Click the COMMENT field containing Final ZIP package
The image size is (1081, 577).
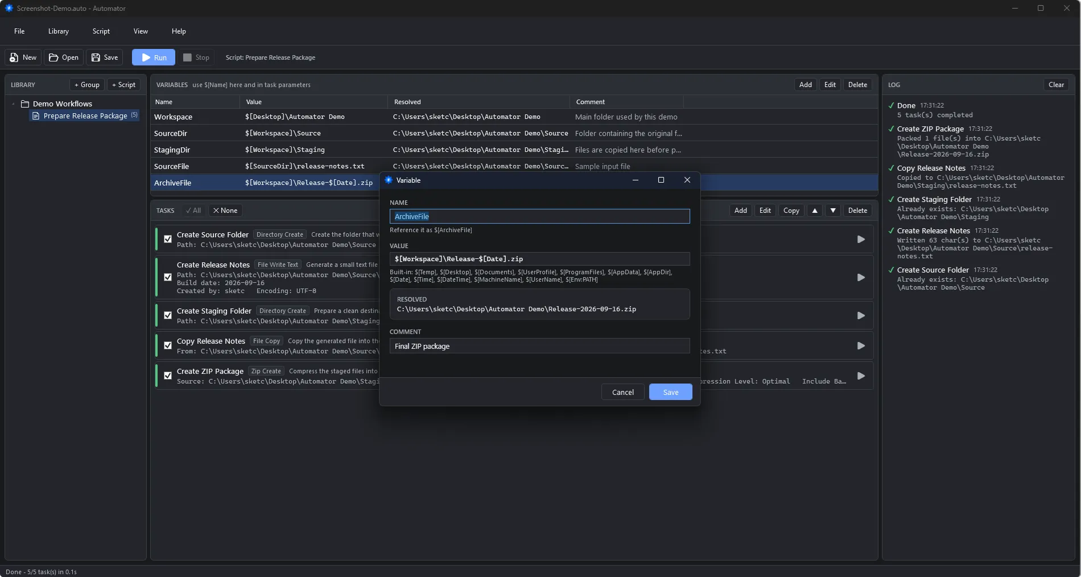point(539,346)
